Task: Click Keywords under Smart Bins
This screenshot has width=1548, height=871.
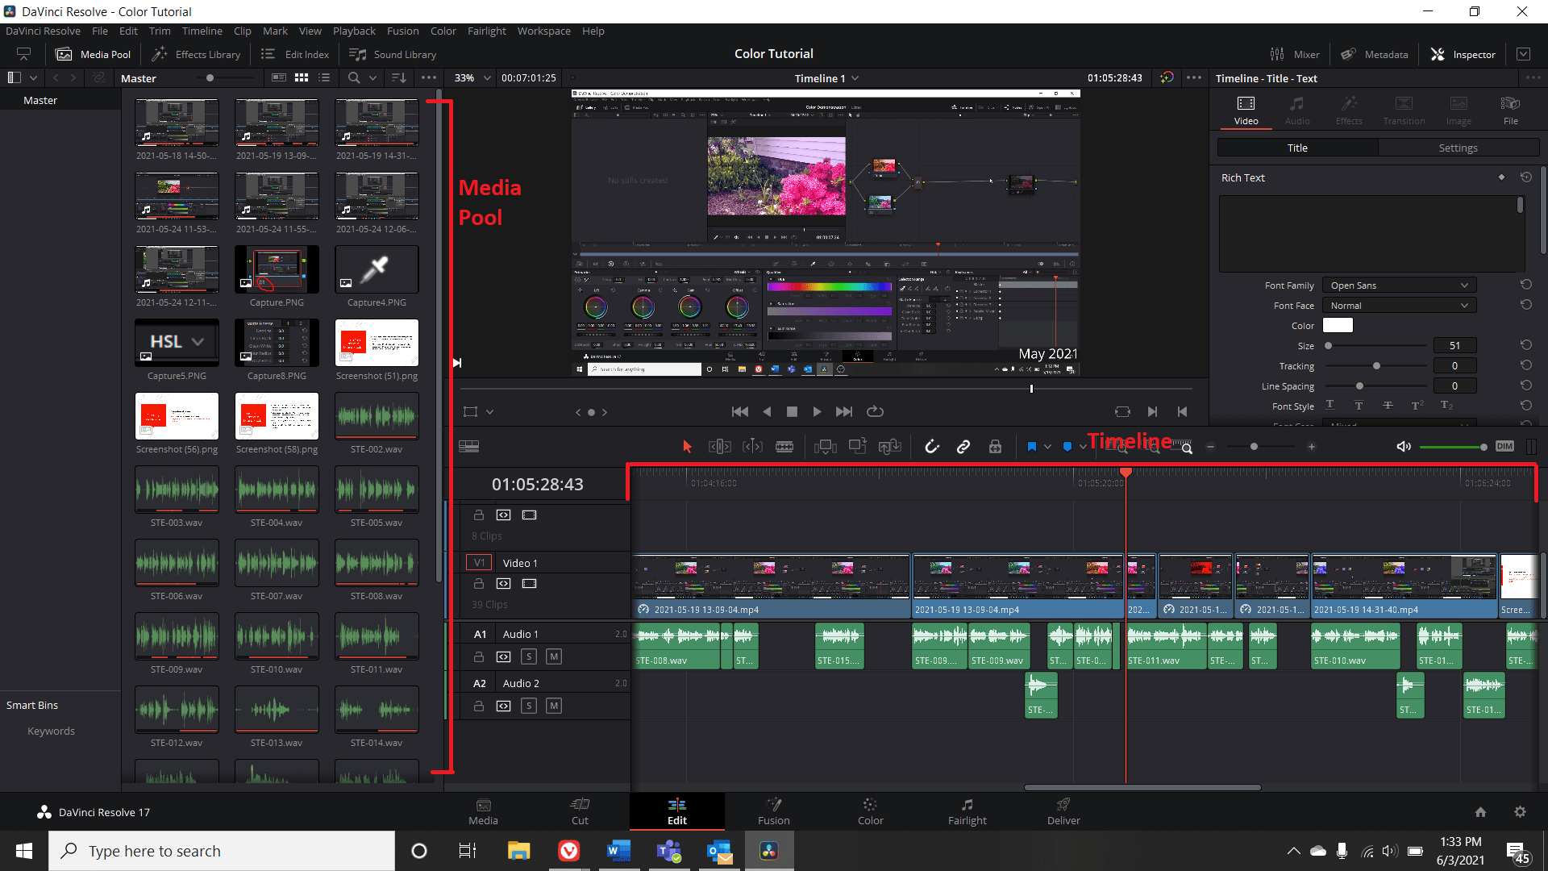Action: [x=50, y=731]
